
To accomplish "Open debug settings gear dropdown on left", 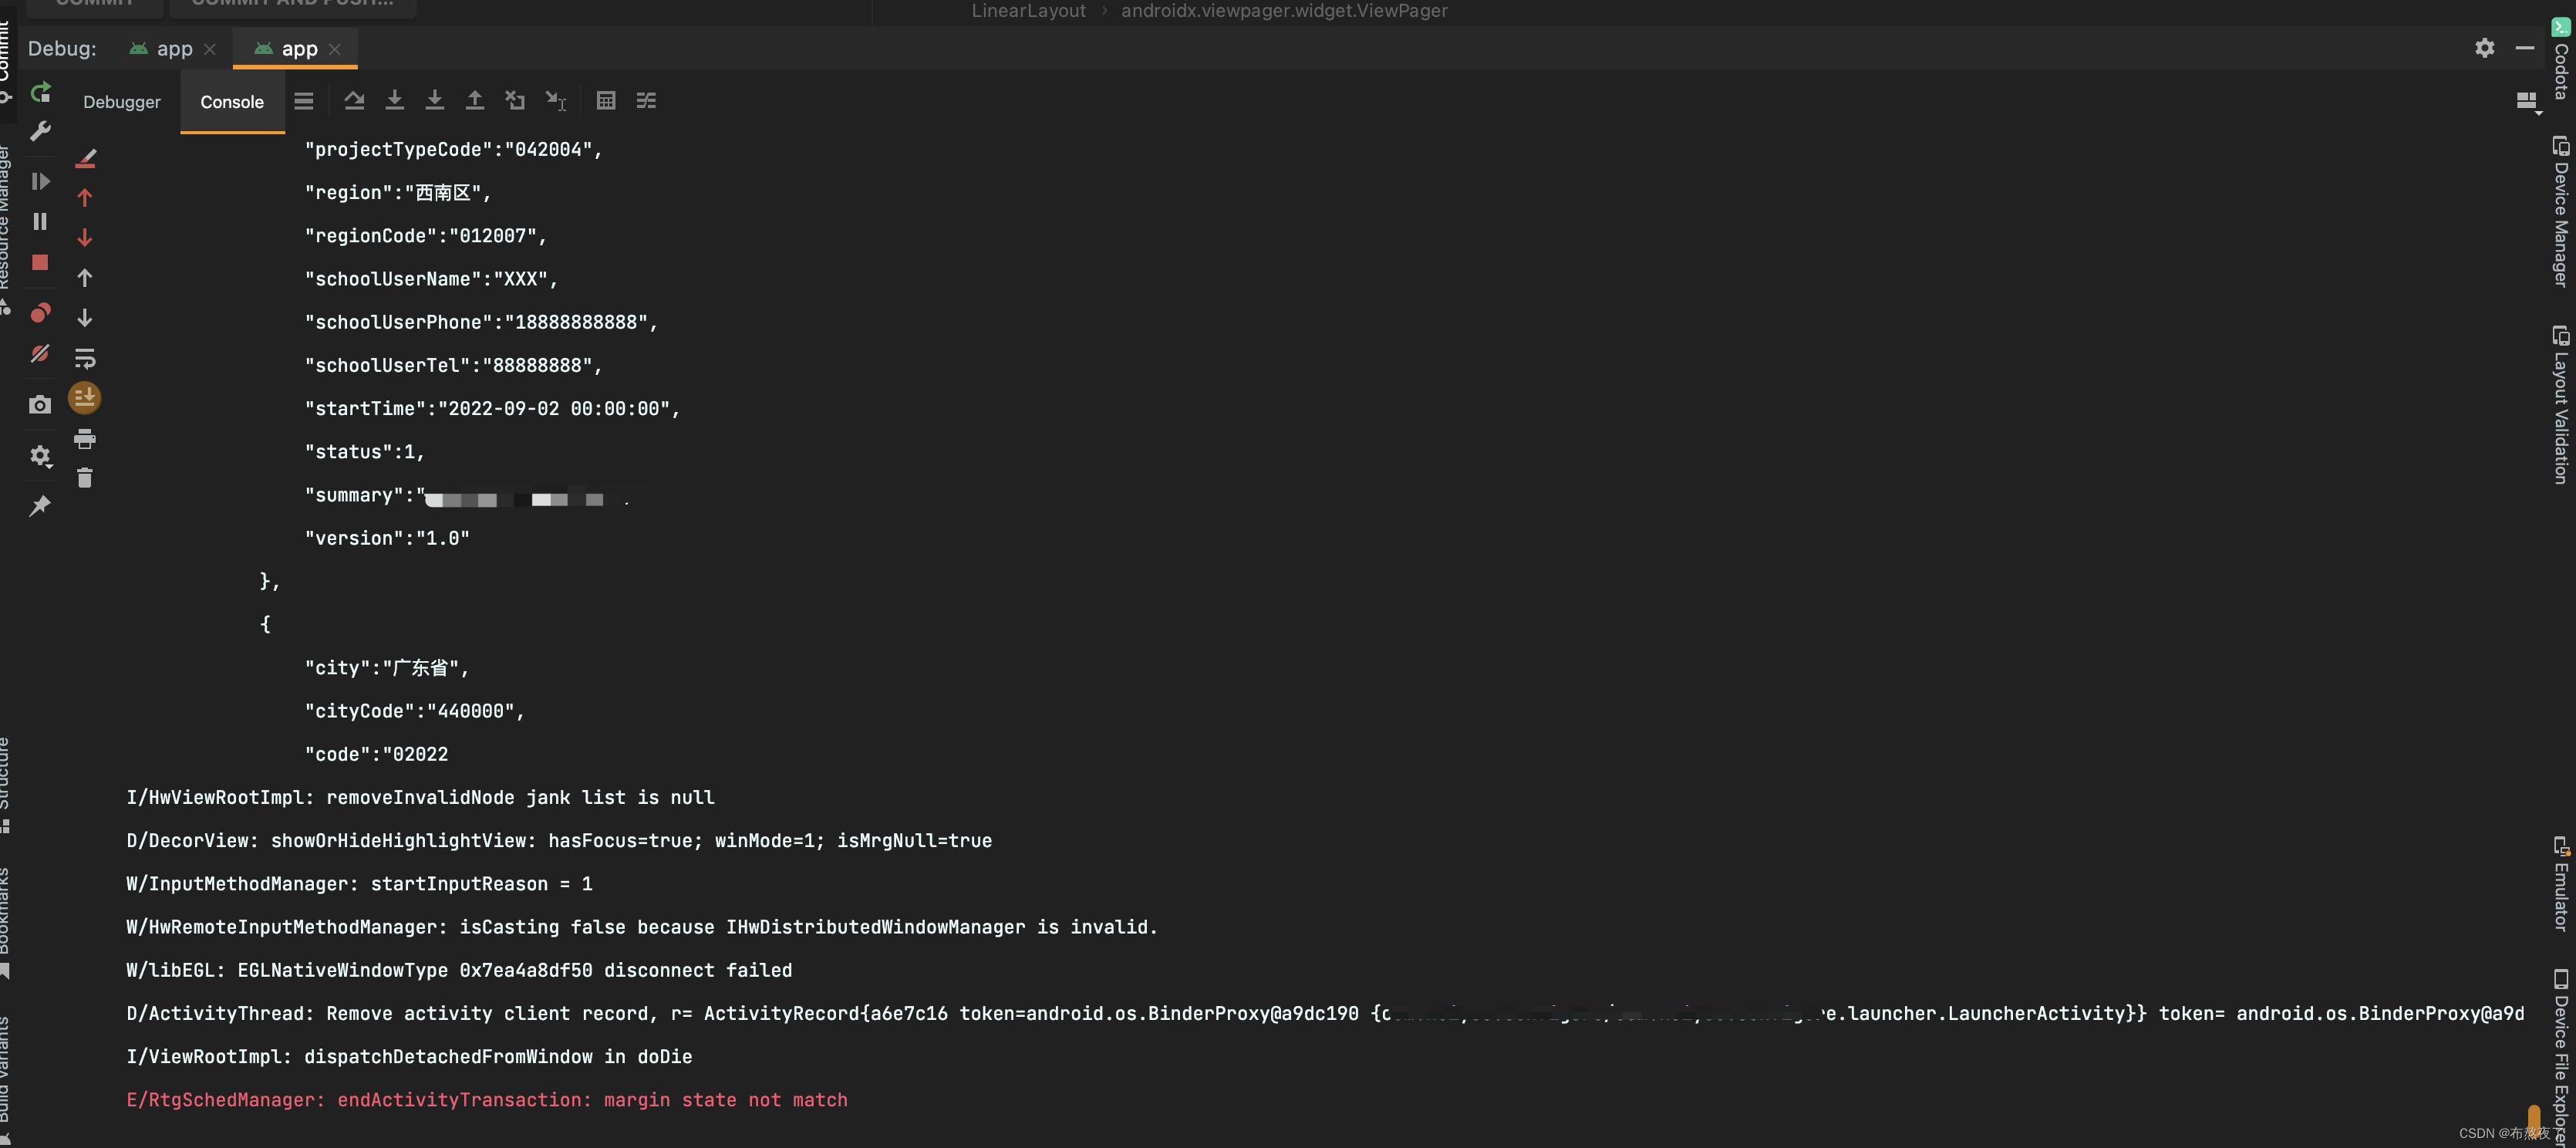I will coord(40,456).
